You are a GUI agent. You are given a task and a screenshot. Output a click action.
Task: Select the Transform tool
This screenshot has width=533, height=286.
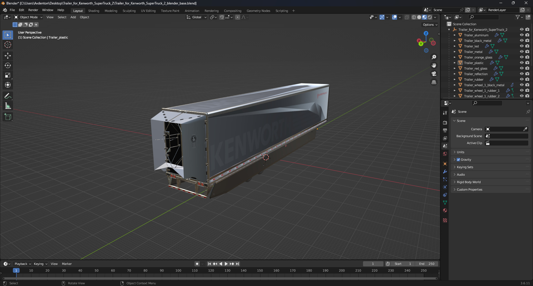[x=8, y=85]
